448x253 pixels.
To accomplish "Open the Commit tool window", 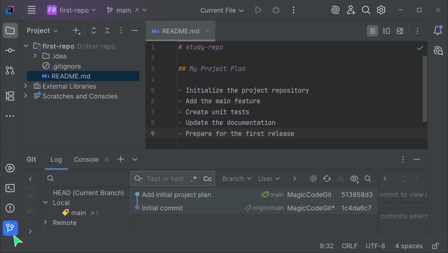I will pyautogui.click(x=10, y=50).
